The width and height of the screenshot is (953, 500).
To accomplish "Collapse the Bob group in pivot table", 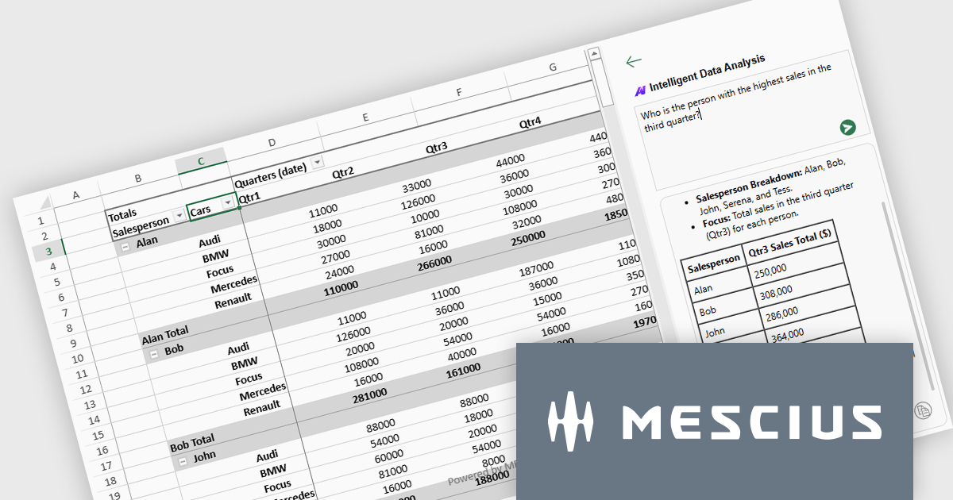I will pos(155,355).
